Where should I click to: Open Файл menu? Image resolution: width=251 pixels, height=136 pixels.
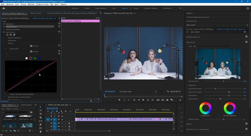pos(3,4)
